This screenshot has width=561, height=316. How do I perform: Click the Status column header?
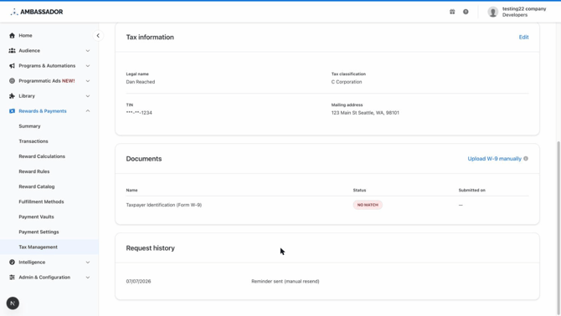[359, 191]
